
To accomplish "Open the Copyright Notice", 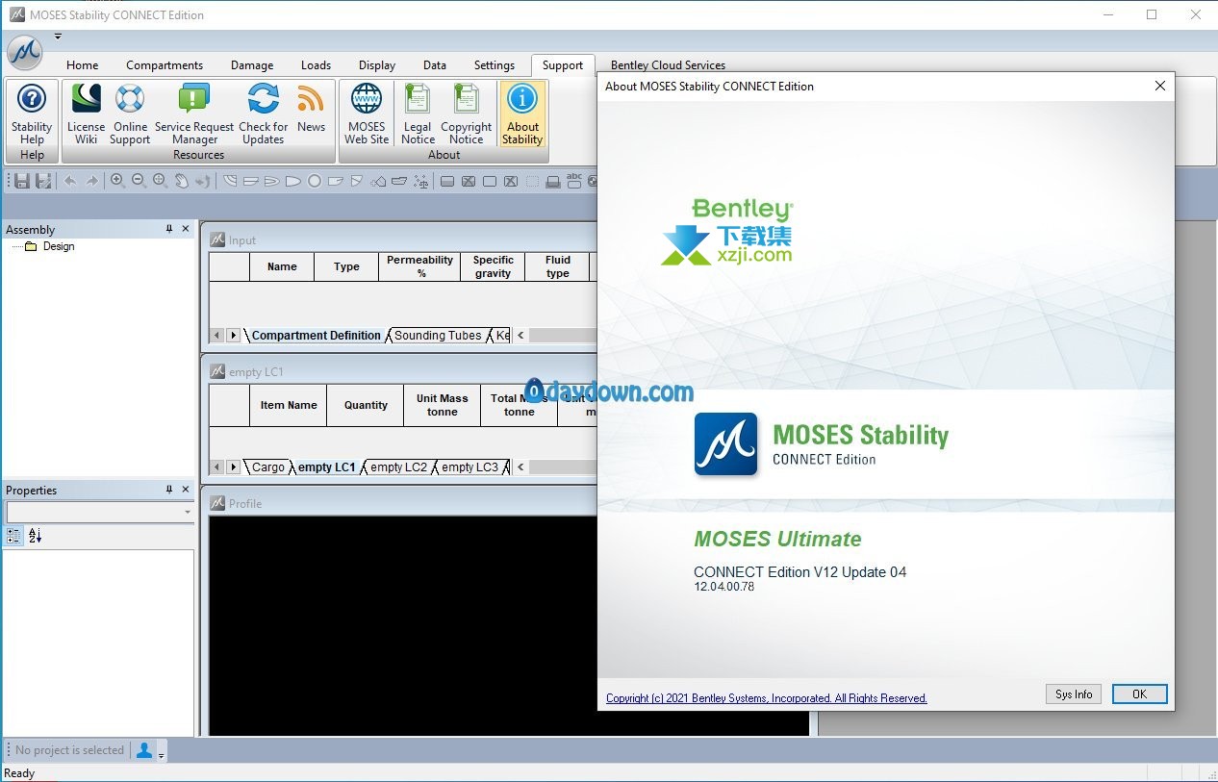I will pos(467,114).
